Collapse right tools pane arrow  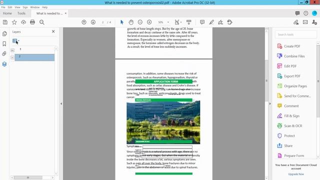click(x=270, y=103)
